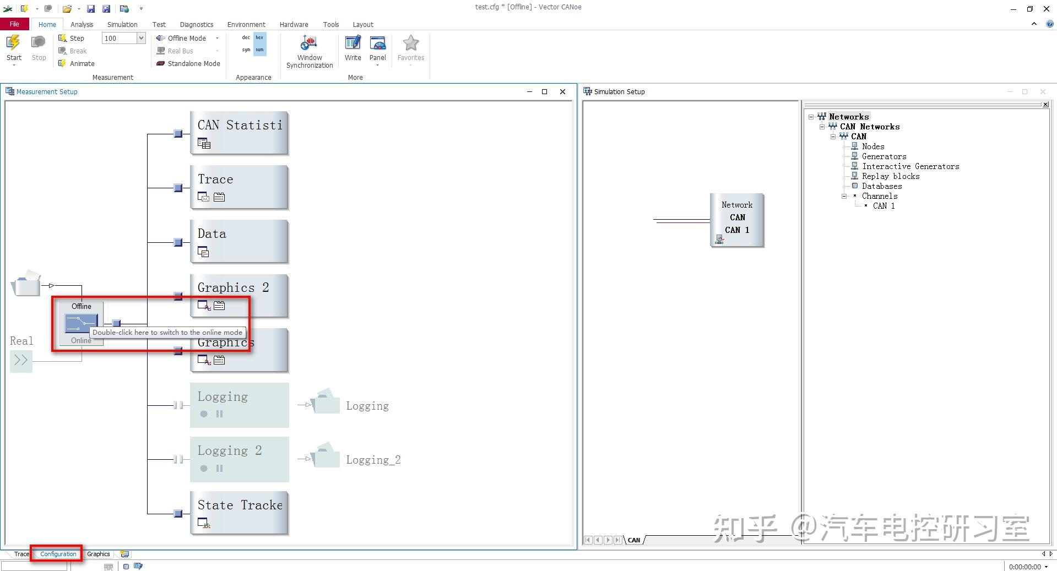Open the step value 100 dropdown

(141, 38)
